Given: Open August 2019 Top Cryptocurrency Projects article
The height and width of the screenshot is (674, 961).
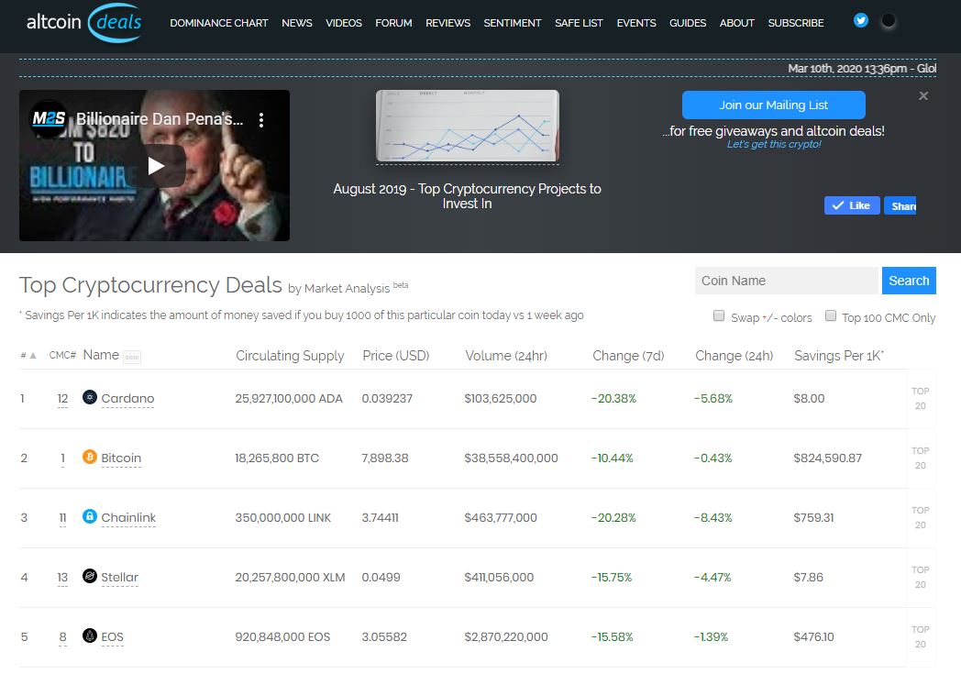Looking at the screenshot, I should [x=467, y=196].
